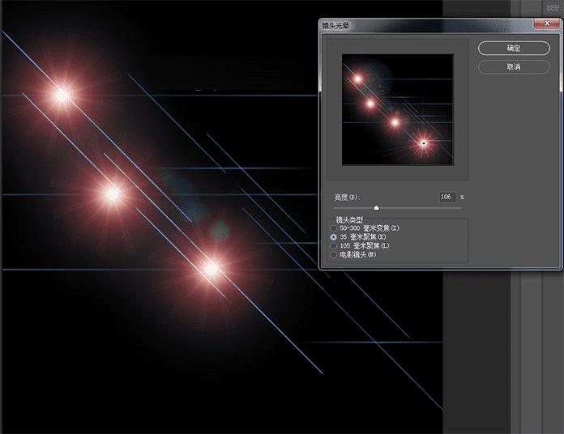Click the 确定 button in the Lens Flare dialog

coord(514,48)
